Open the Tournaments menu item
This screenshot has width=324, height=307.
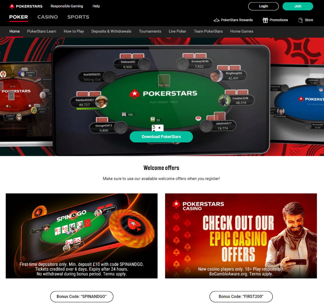150,31
